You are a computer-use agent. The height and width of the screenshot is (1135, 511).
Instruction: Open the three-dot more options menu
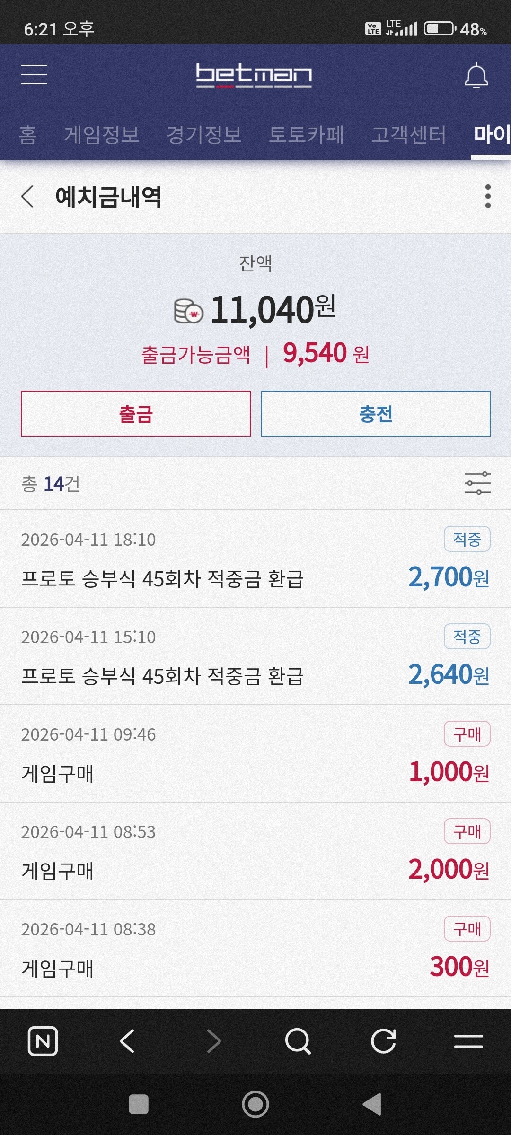point(488,196)
